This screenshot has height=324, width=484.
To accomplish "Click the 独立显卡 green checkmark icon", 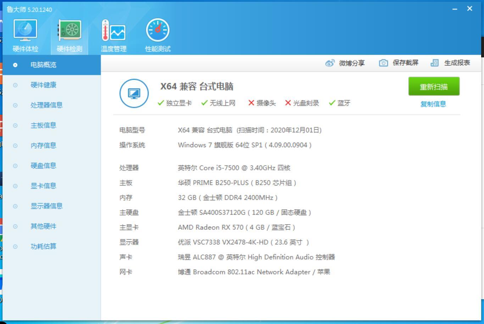I will 161,103.
